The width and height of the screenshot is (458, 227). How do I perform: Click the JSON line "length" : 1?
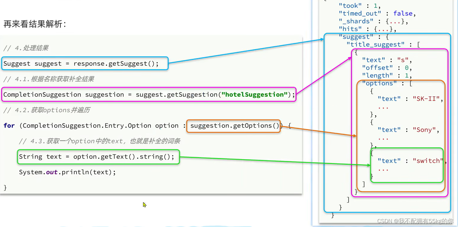click(387, 75)
